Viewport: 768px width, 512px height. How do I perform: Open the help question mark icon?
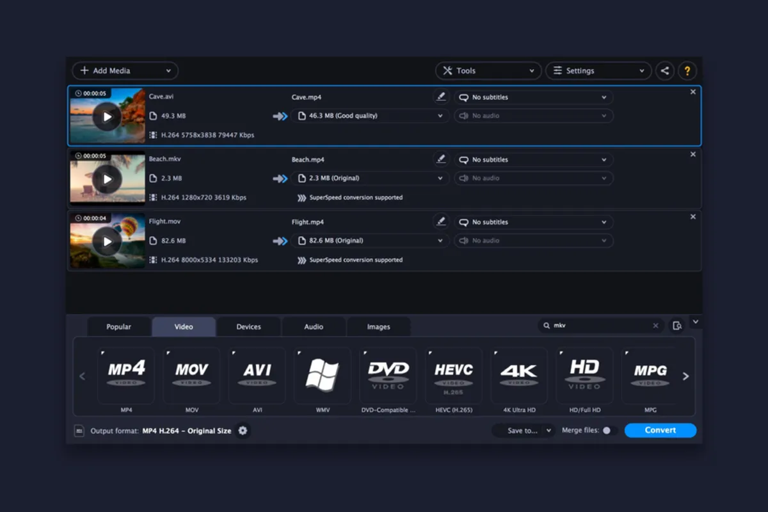(x=687, y=71)
